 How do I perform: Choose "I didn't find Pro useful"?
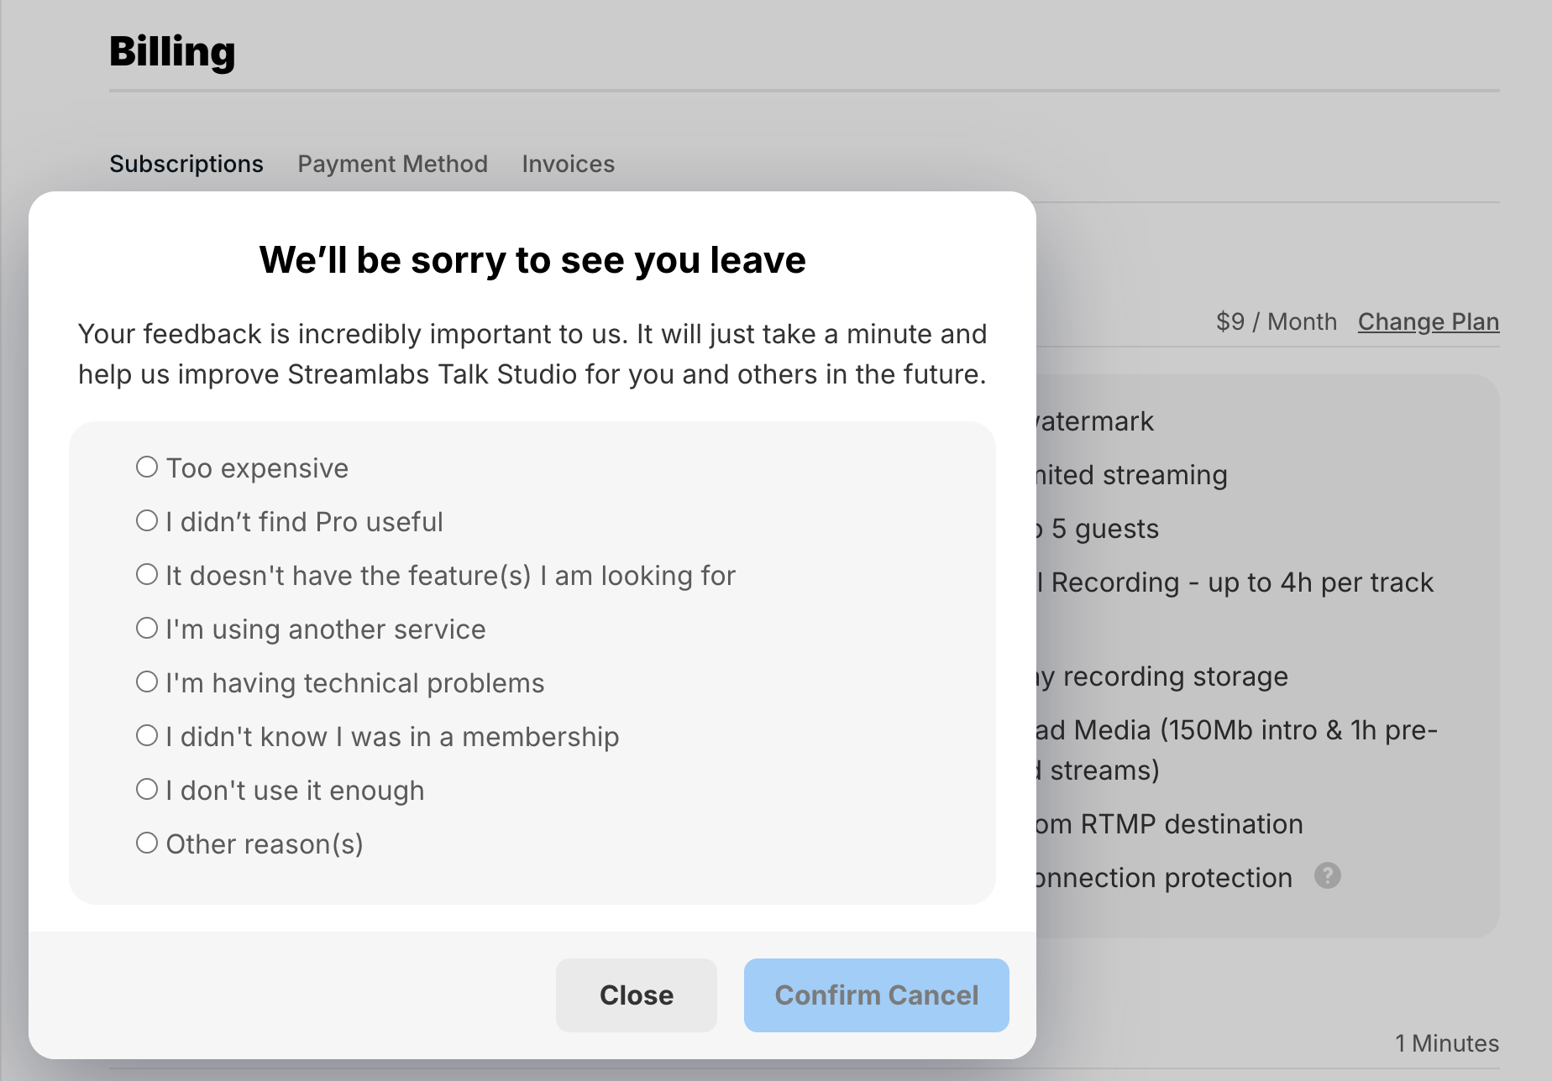(147, 520)
